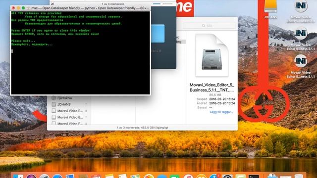Click the Finder search field
The width and height of the screenshot is (317, 178).
coord(209,26)
